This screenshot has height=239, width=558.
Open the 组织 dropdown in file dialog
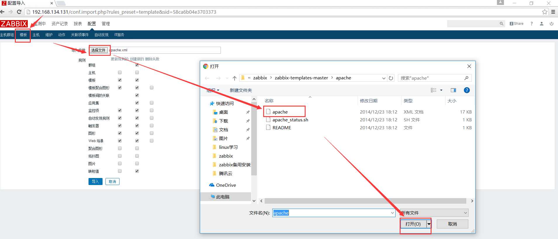(x=213, y=90)
